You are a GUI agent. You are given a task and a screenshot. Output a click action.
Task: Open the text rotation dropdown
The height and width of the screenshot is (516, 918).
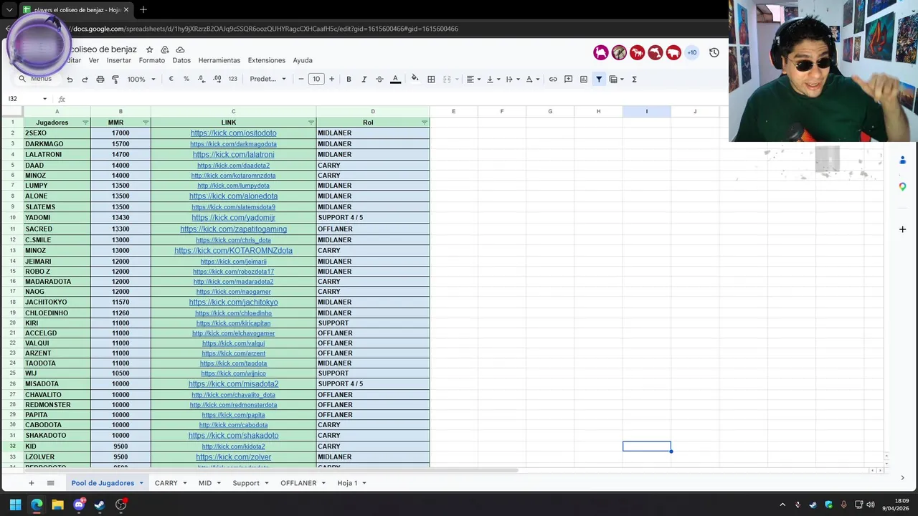532,80
